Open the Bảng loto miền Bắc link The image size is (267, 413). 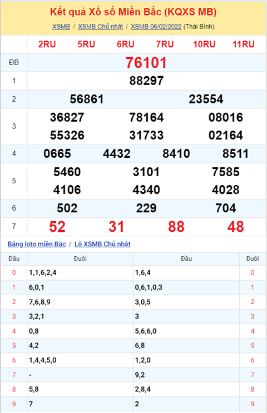[x=37, y=244]
